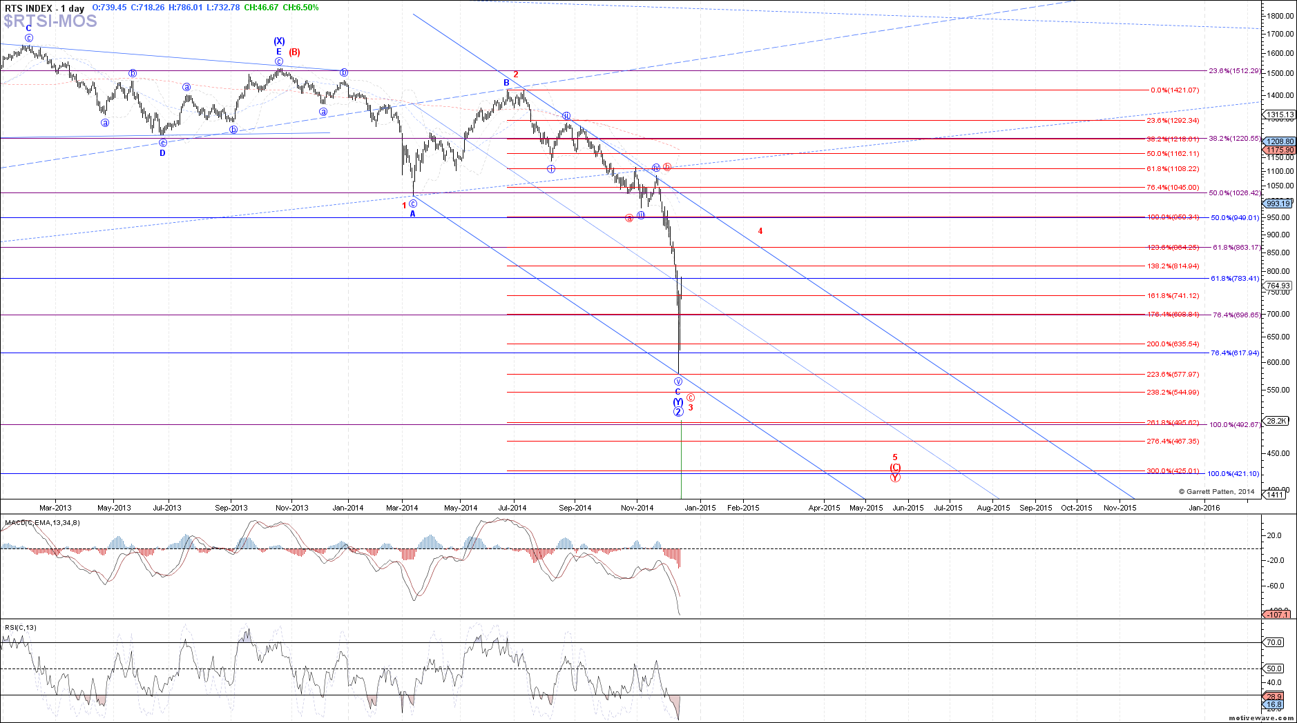Click the red 1175.90 price axis tag
Screen dimensions: 1297x723
coord(1279,150)
